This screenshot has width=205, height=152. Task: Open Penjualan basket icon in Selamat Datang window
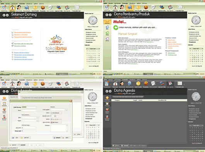click(x=43, y=8)
